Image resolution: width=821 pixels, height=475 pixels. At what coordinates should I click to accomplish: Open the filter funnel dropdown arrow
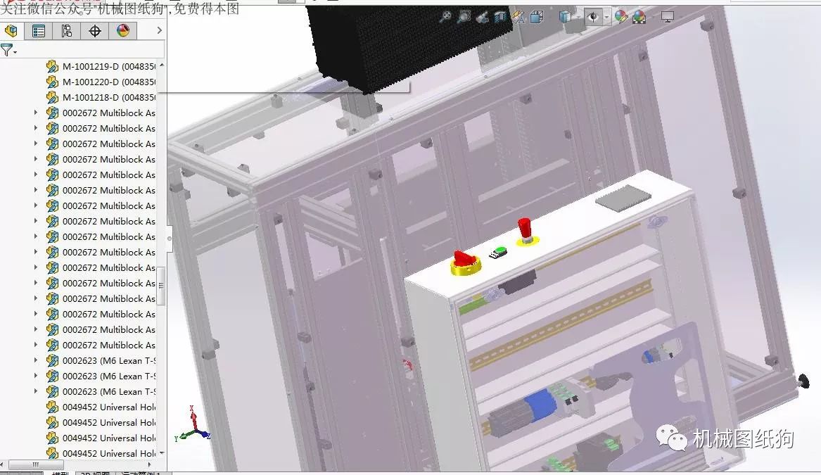(x=15, y=52)
